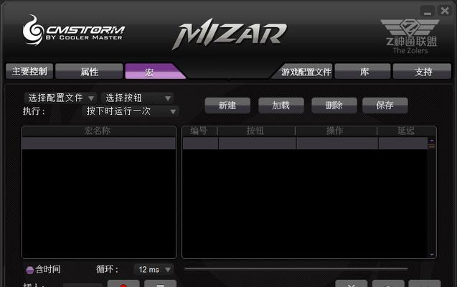Click the scroll up arrow of action table
Screen dimensions: 457x287
tap(432, 141)
